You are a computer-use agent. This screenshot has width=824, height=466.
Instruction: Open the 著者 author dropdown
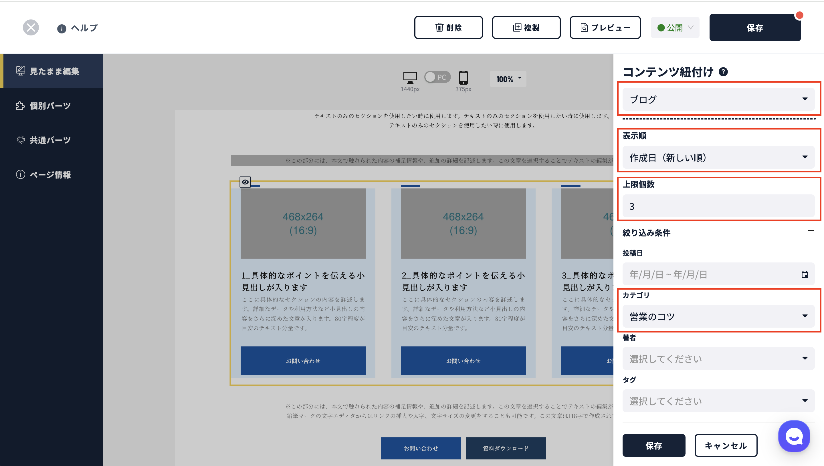tap(719, 359)
